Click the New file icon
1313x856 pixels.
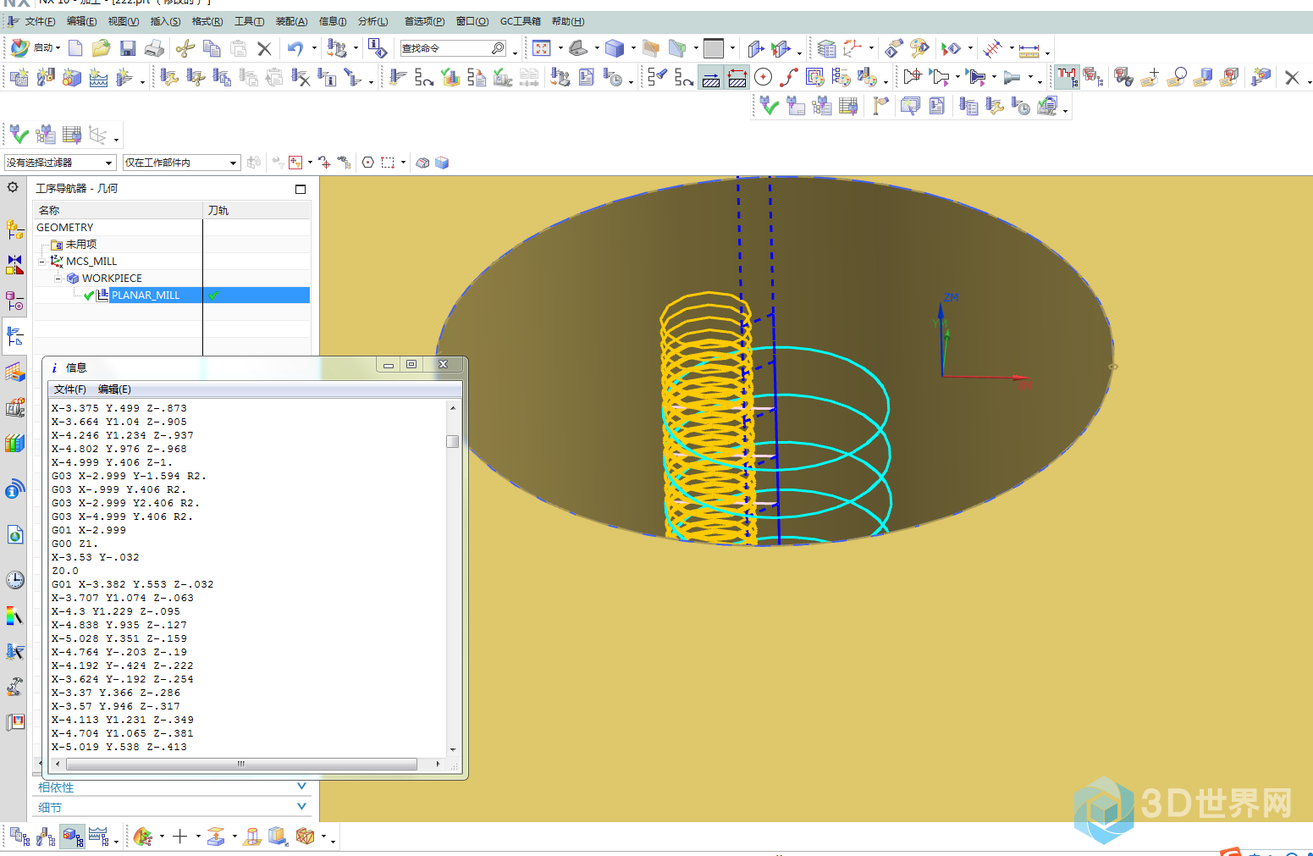coord(75,48)
